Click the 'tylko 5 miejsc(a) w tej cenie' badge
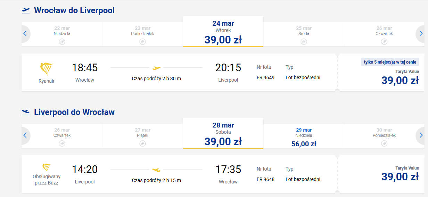The width and height of the screenshot is (428, 197). 390,62
